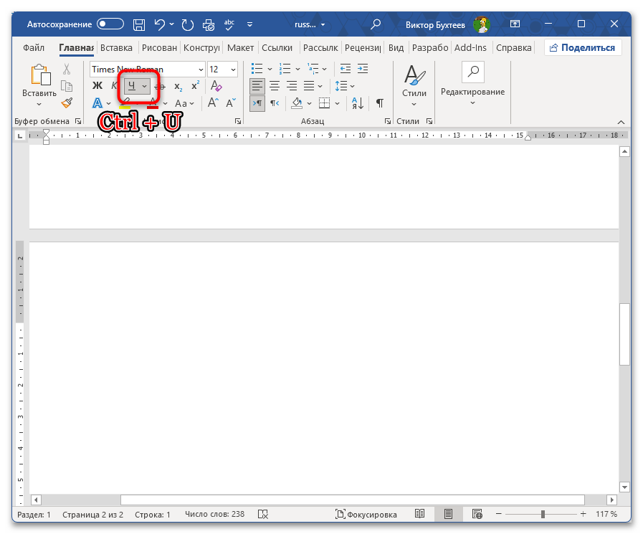Viewport: 643px width, 534px height.
Task: Decrease font size with the smaller A
Action: (231, 102)
